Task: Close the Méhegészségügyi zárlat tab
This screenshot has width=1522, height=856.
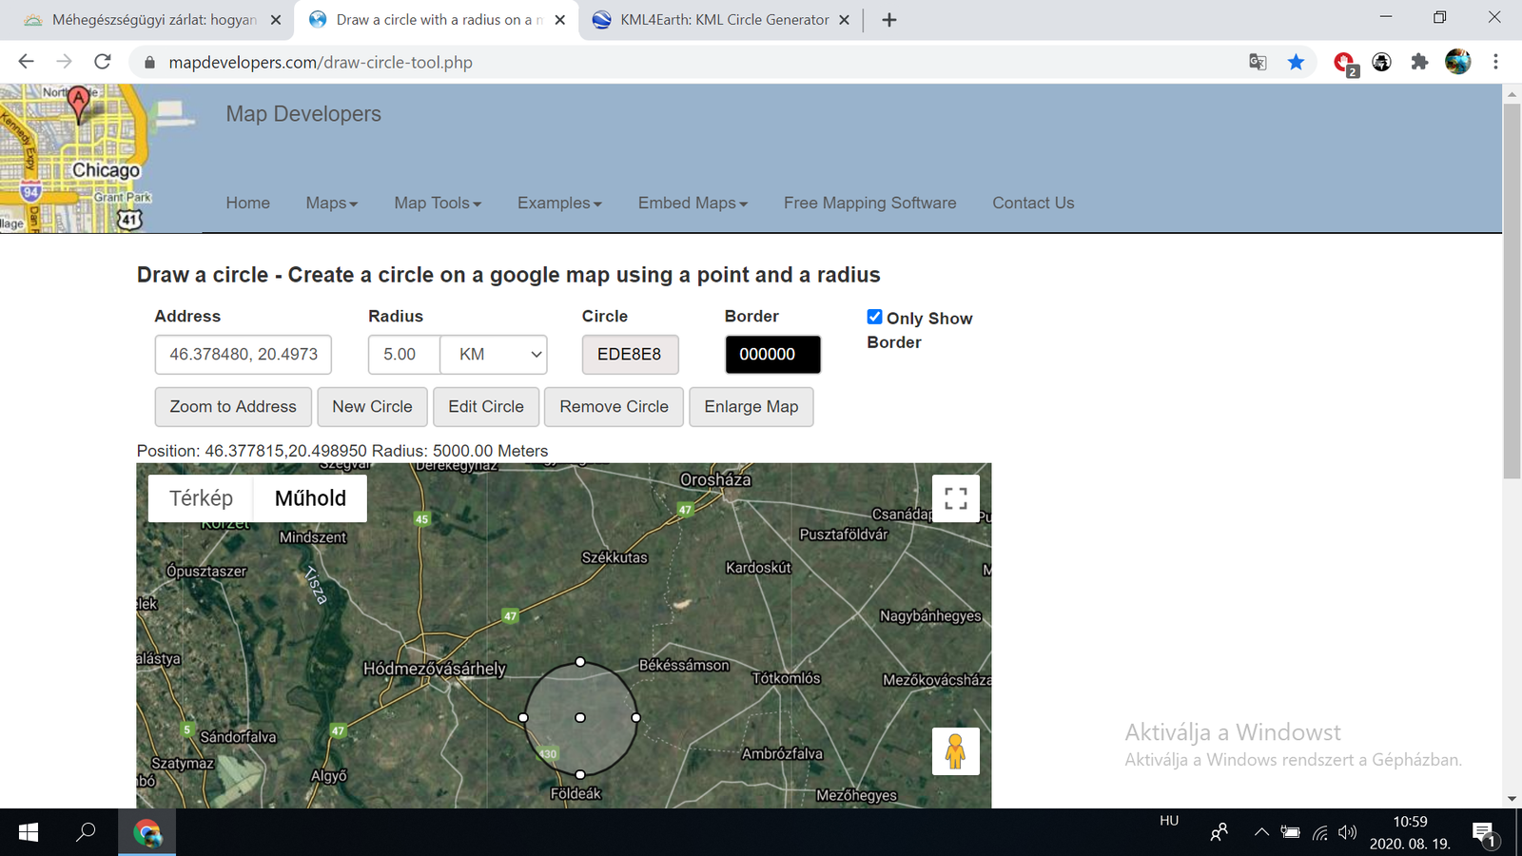Action: click(276, 20)
